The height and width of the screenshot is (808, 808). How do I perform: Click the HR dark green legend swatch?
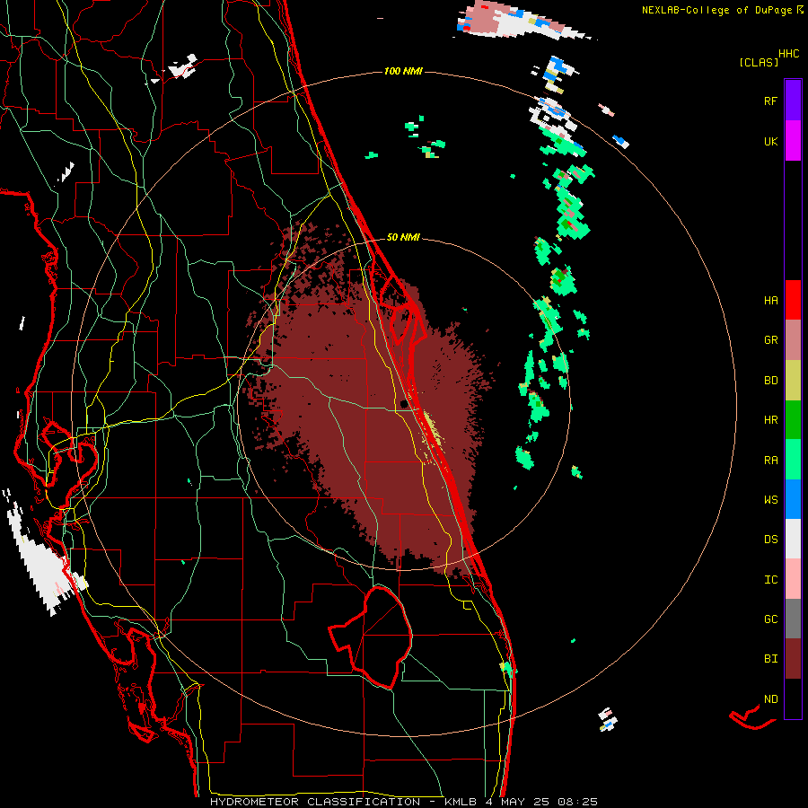click(793, 420)
